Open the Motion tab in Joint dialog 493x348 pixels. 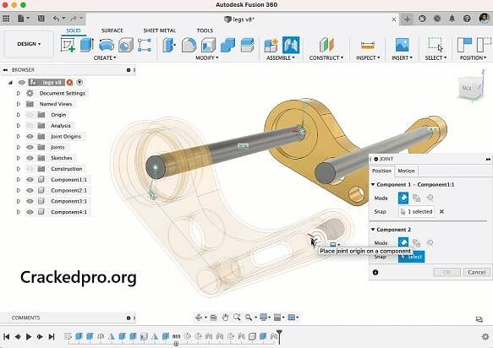tap(406, 171)
